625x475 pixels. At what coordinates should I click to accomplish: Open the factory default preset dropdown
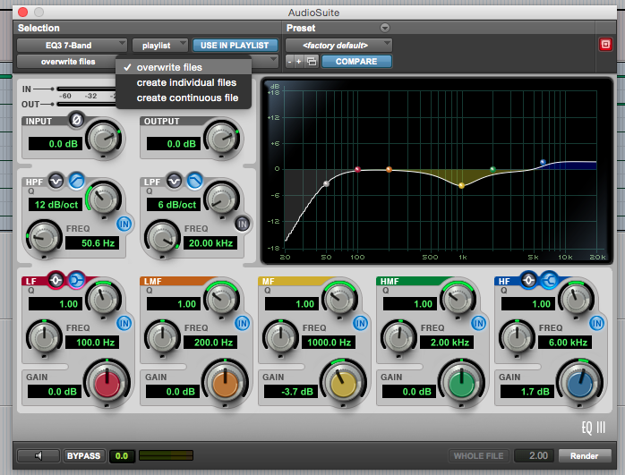tap(338, 46)
